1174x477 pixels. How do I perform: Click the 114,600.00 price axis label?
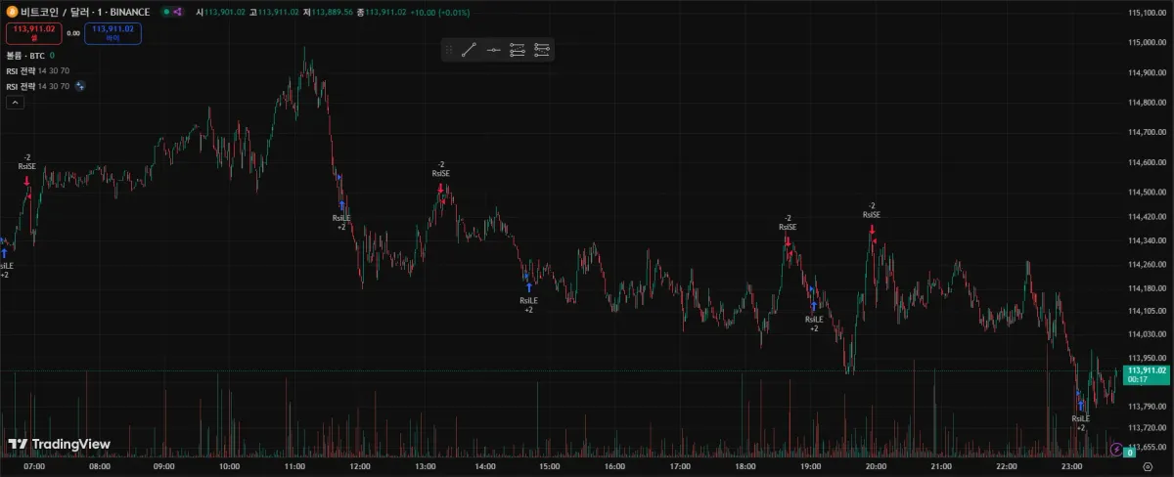tap(1147, 163)
